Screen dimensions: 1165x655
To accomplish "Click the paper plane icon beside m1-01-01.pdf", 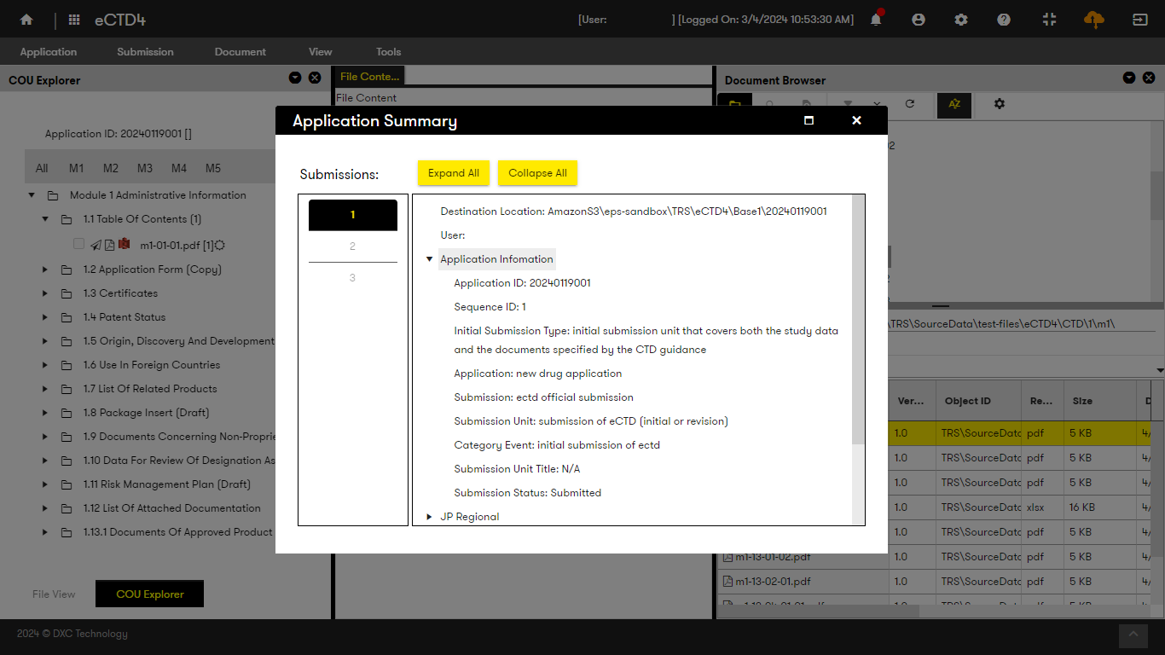I will 96,245.
